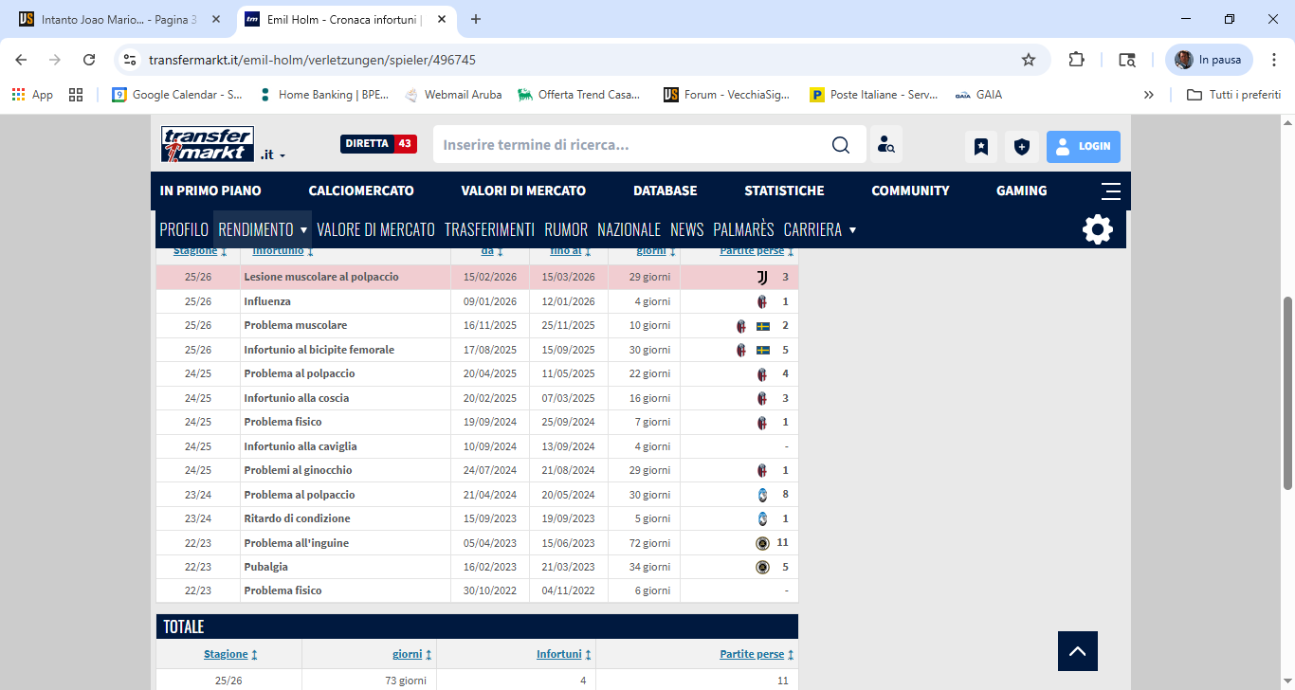Bookmark this page with star icon
Viewport: 1295px width, 690px height.
[x=1029, y=60]
